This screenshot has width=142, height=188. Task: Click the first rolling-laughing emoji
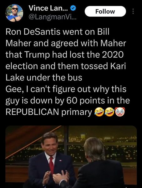[99, 112]
